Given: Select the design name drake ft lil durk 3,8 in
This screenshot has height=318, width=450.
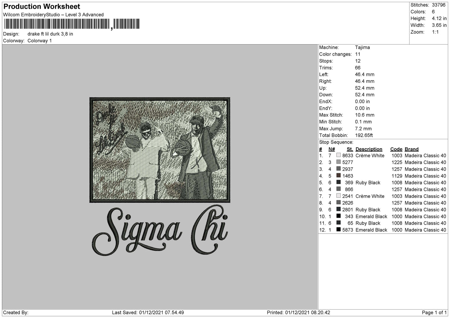Looking at the screenshot, I should click(x=50, y=34).
